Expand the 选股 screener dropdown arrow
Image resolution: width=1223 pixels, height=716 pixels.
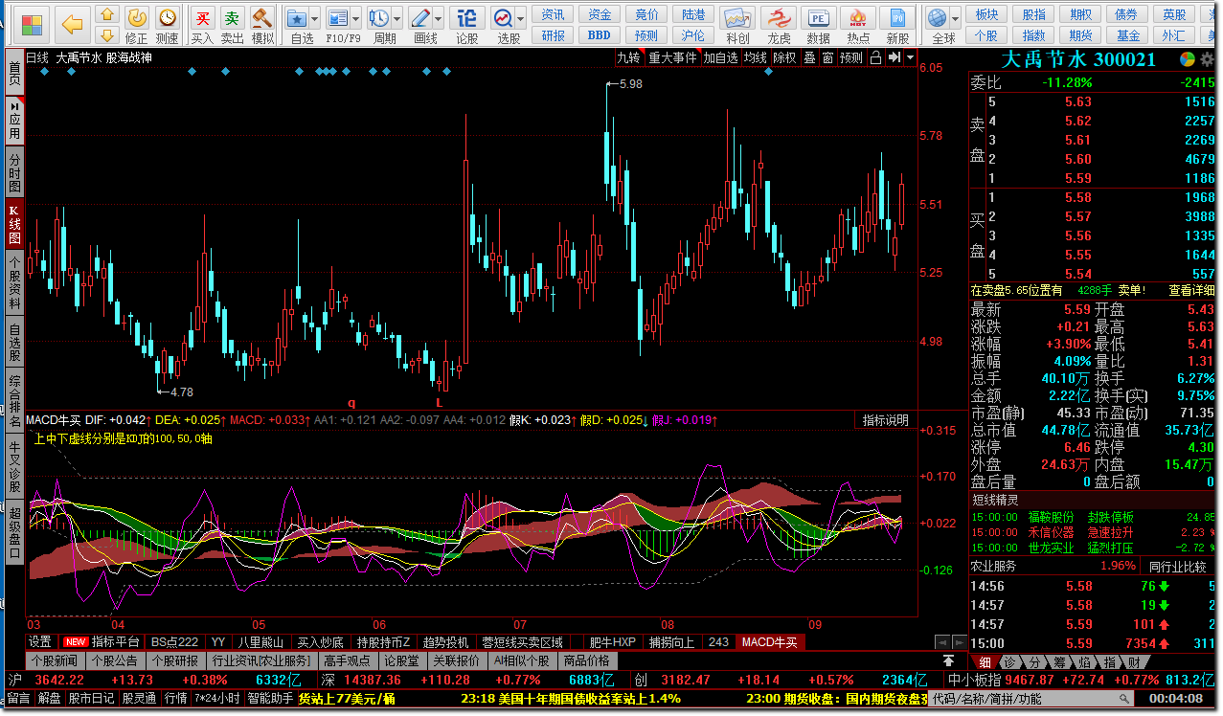tap(521, 18)
